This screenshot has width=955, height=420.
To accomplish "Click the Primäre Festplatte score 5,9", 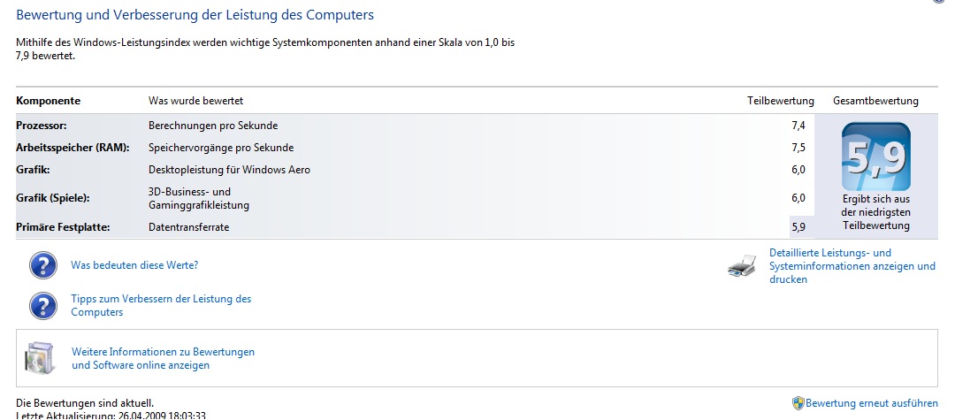I will tap(798, 227).
